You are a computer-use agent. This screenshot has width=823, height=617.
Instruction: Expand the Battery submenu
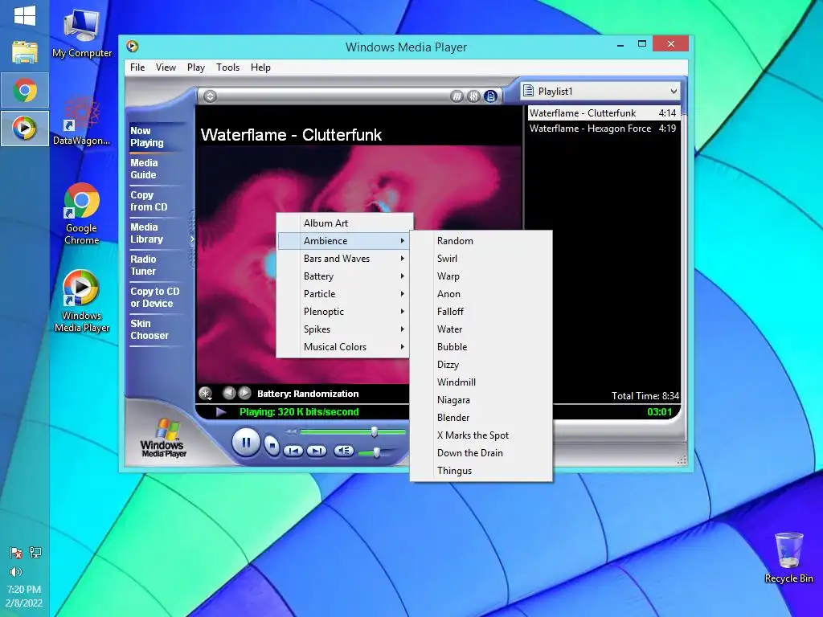[343, 276]
